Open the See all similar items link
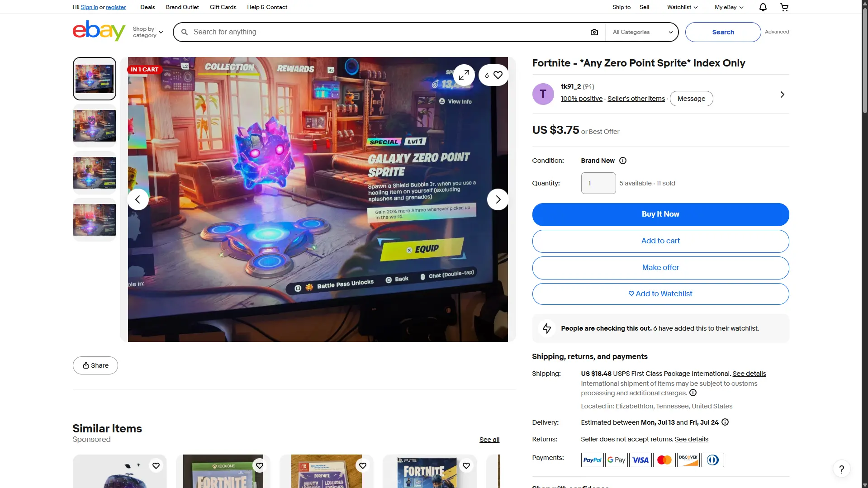The height and width of the screenshot is (488, 868). coord(489,440)
